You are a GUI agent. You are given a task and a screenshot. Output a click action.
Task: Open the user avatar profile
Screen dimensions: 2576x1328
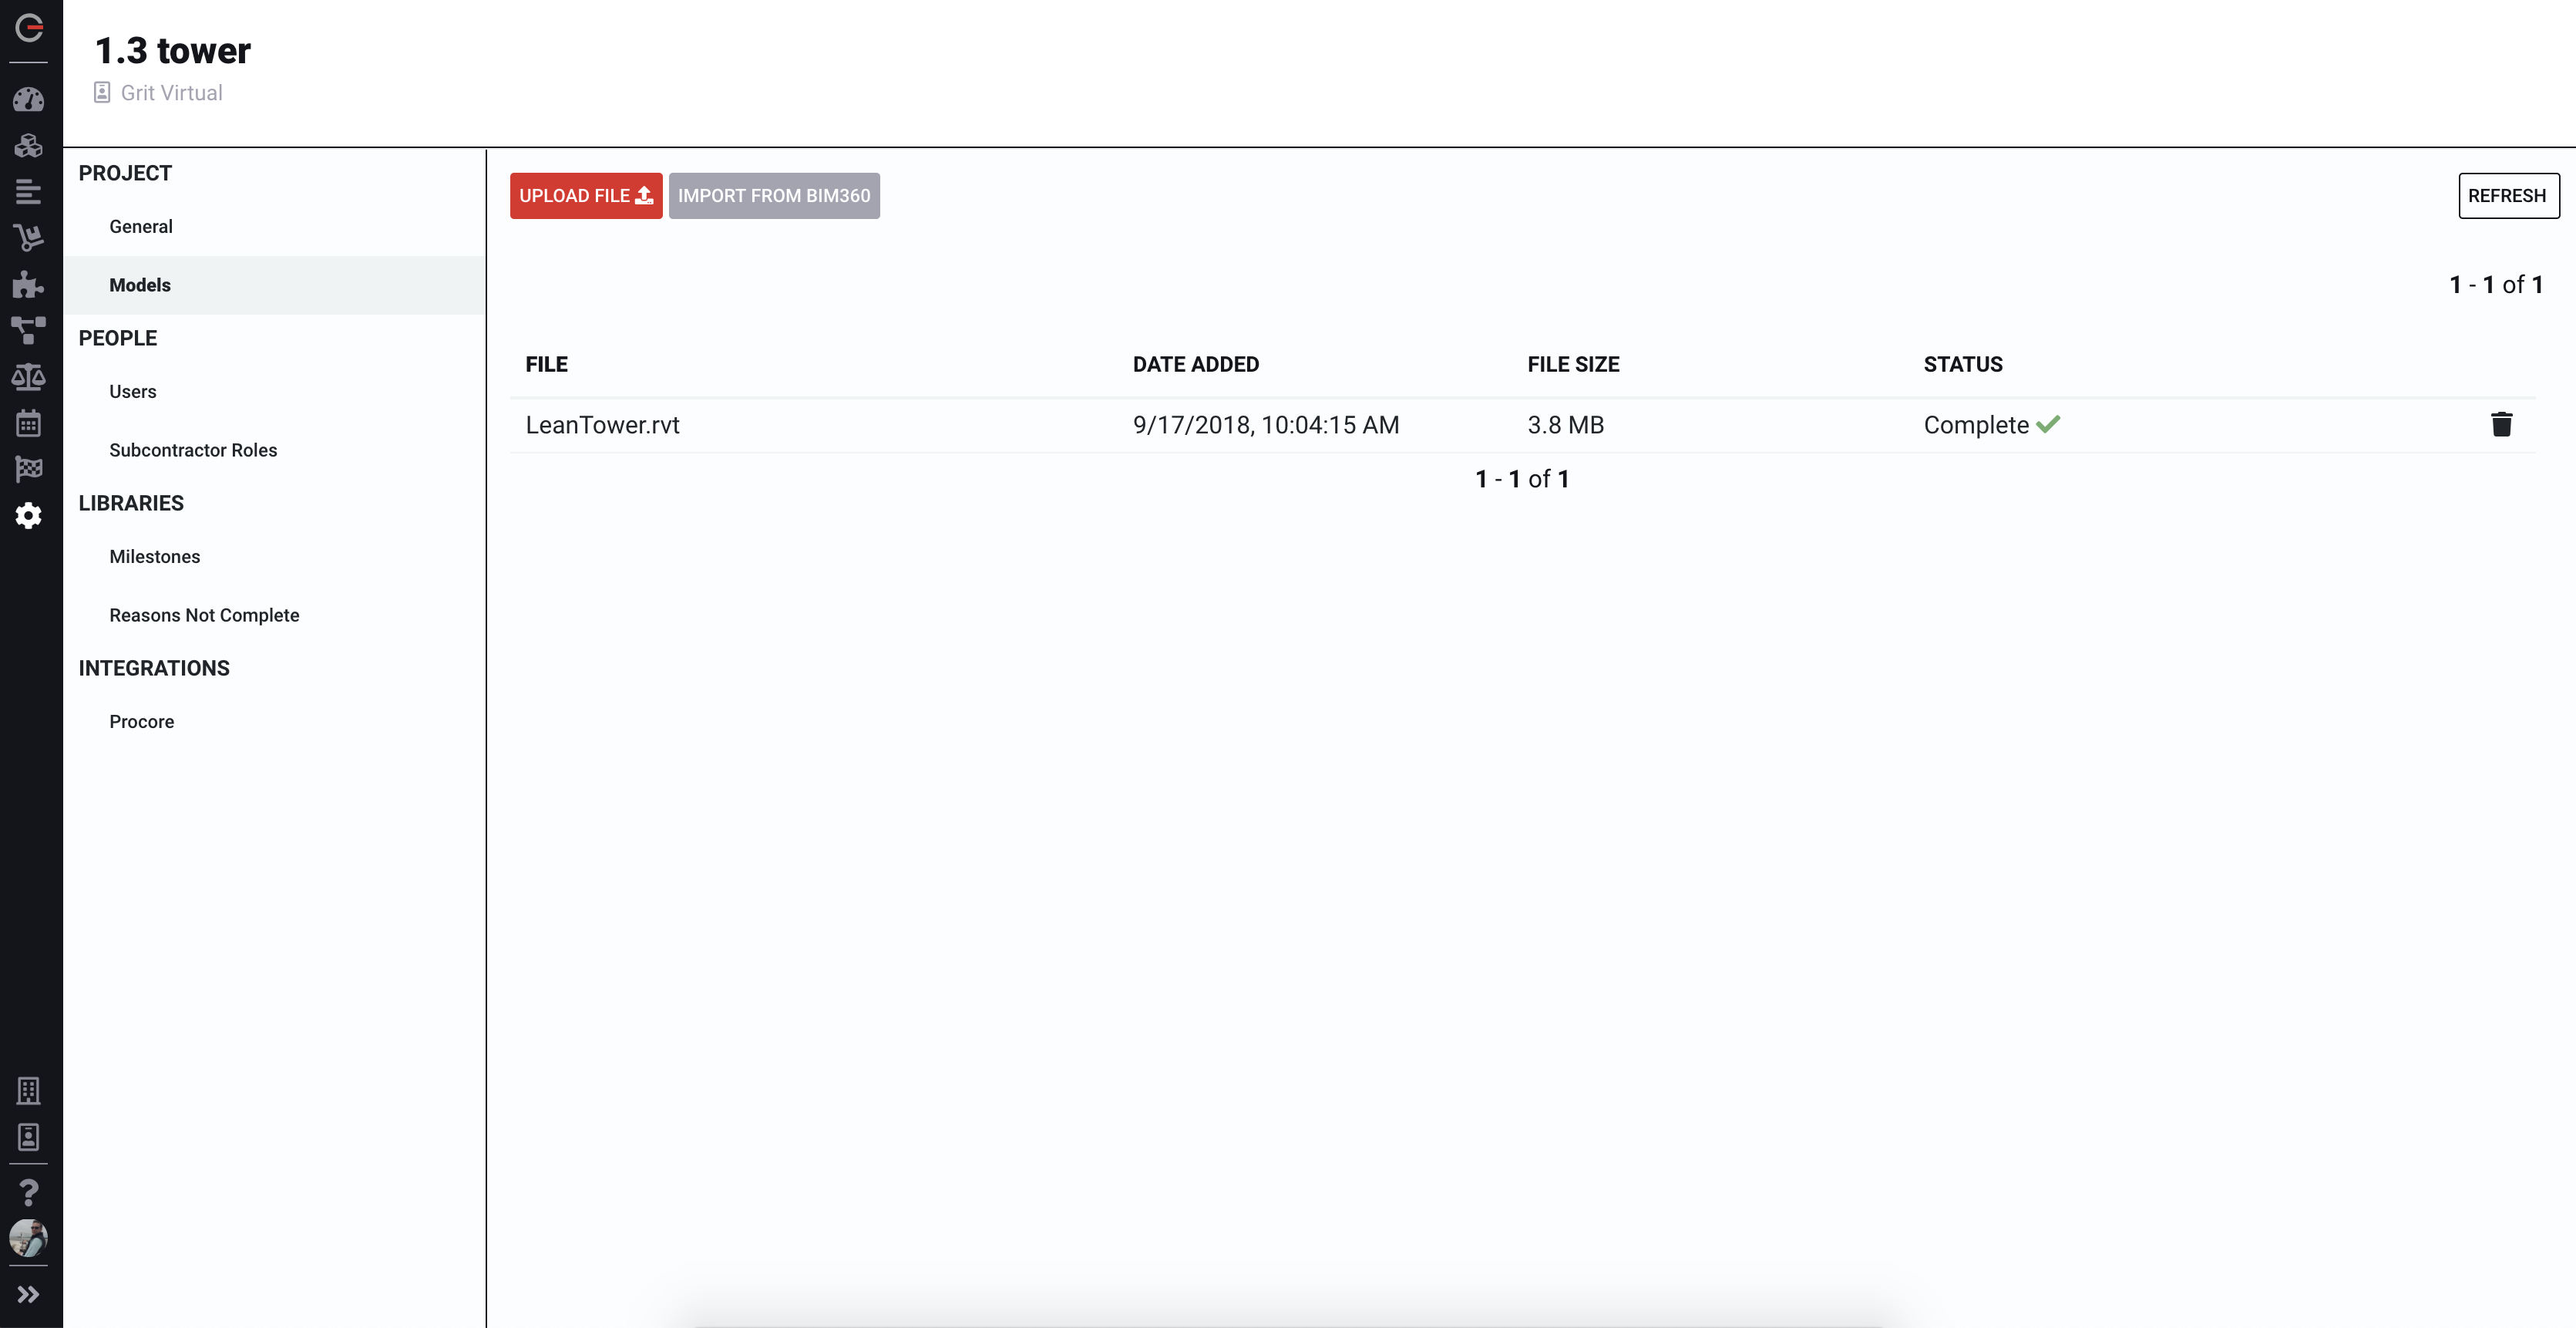pos(28,1238)
